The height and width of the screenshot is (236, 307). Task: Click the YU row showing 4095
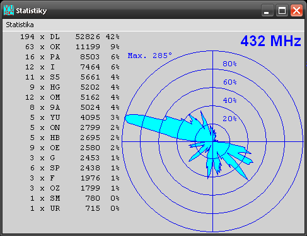coord(74,117)
